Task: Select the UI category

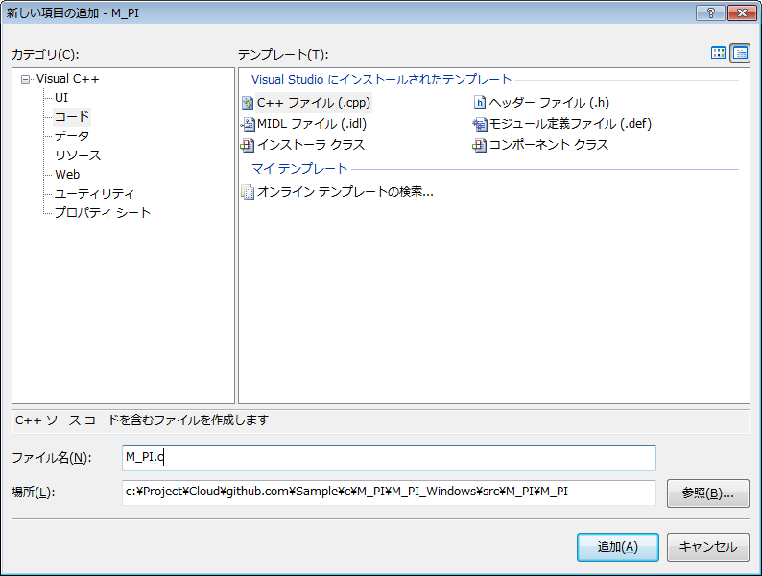Action: point(61,98)
